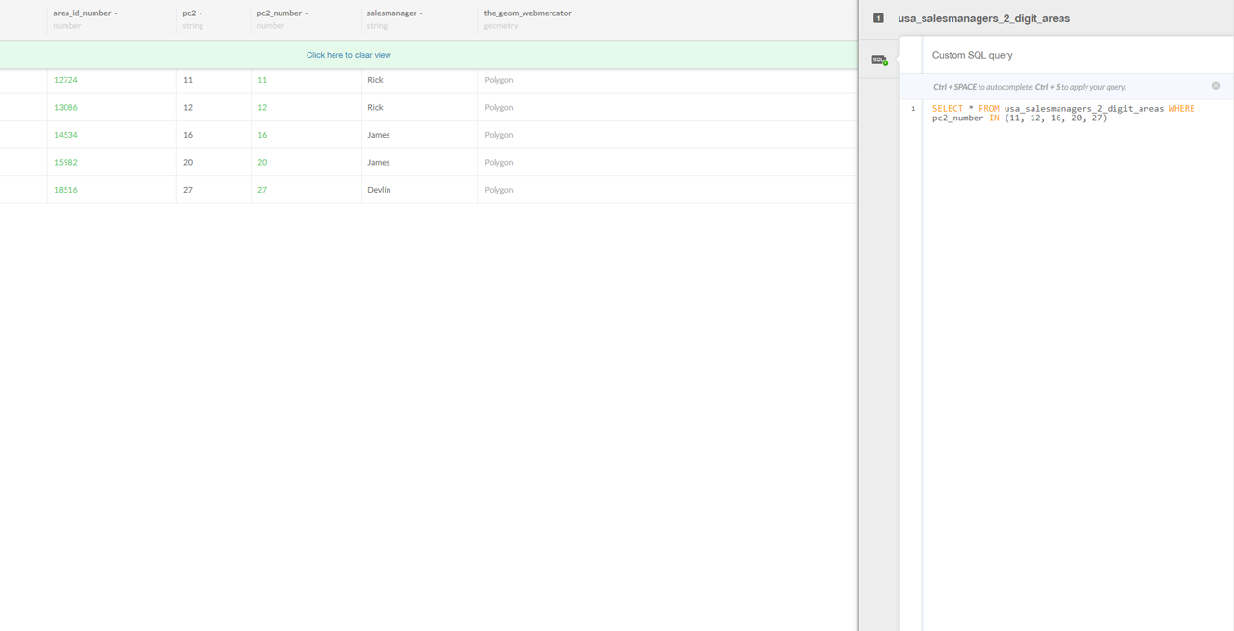Click "Click here to clear view" link
The image size is (1234, 631).
point(348,55)
